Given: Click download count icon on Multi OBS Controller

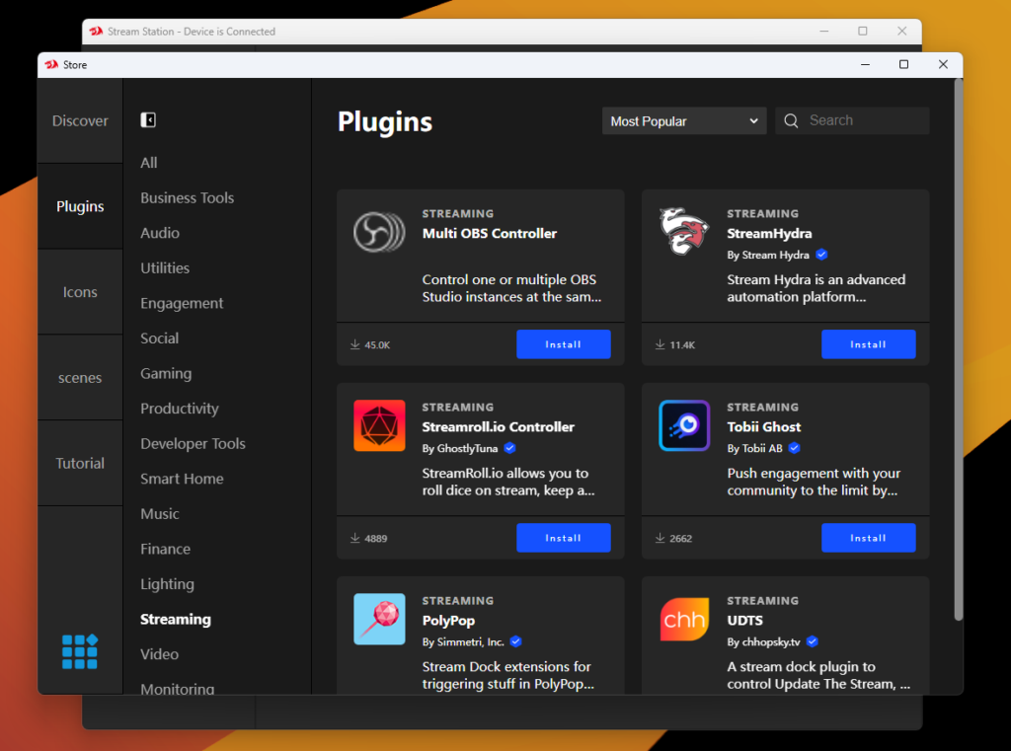Looking at the screenshot, I should (354, 344).
